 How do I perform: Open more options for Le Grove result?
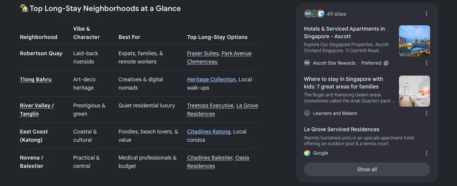point(426,153)
